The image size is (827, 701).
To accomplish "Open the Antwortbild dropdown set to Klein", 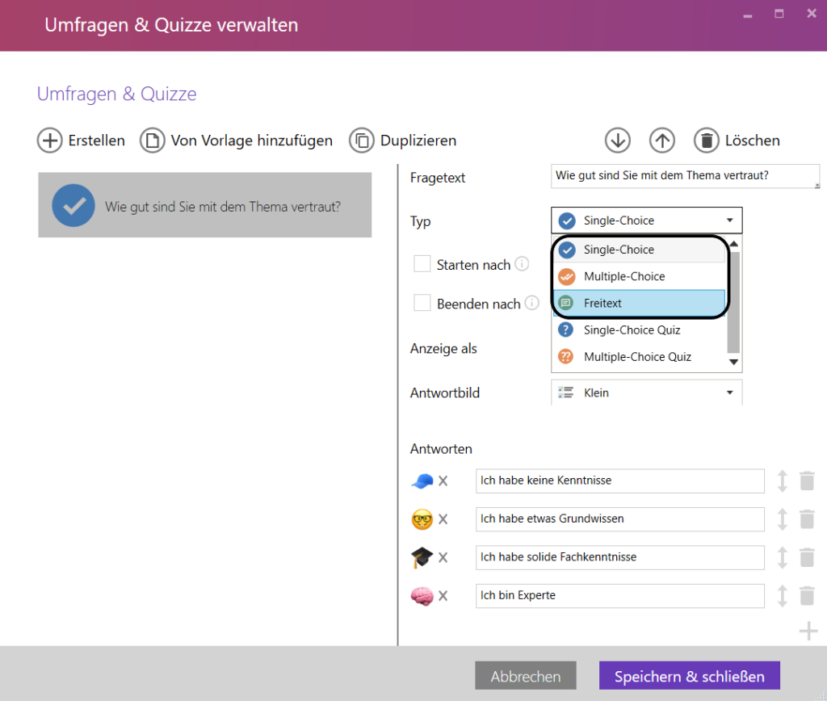I will pos(647,393).
